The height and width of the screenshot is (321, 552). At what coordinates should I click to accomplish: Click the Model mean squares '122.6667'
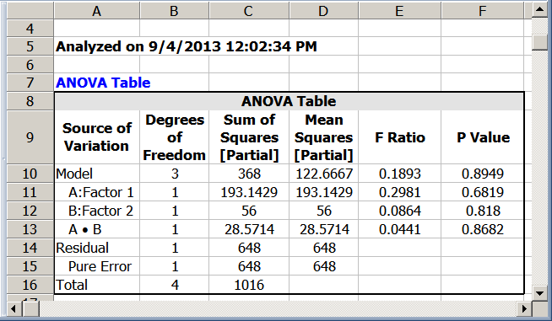pos(323,174)
